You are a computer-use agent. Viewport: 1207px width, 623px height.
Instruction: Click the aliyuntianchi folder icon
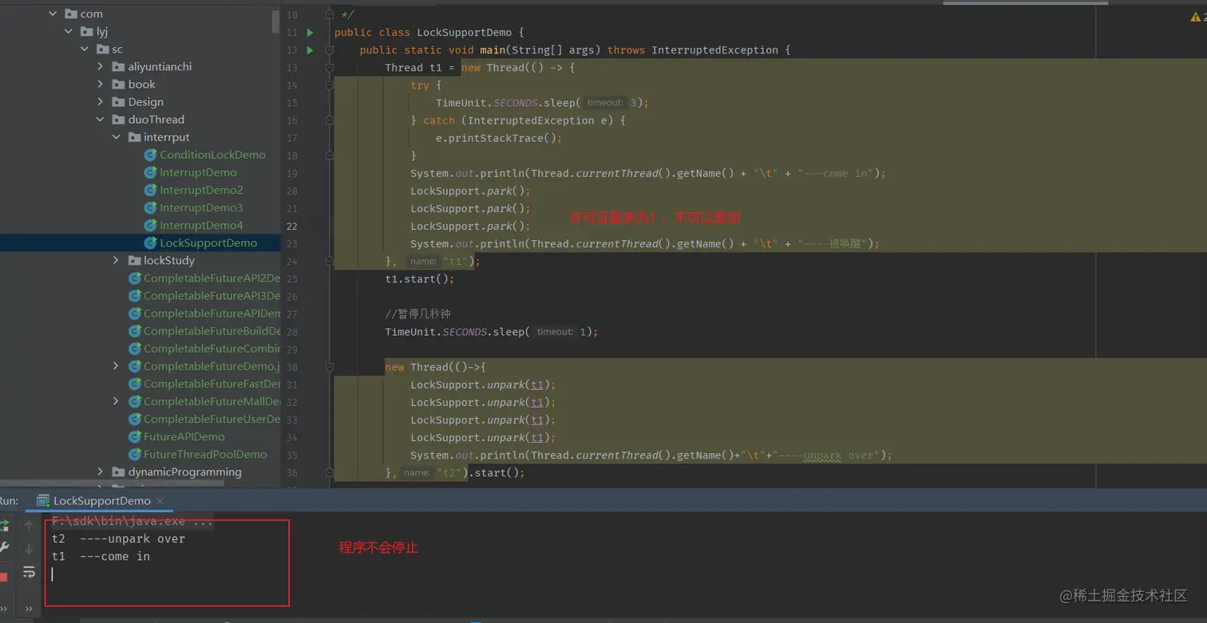coord(118,67)
